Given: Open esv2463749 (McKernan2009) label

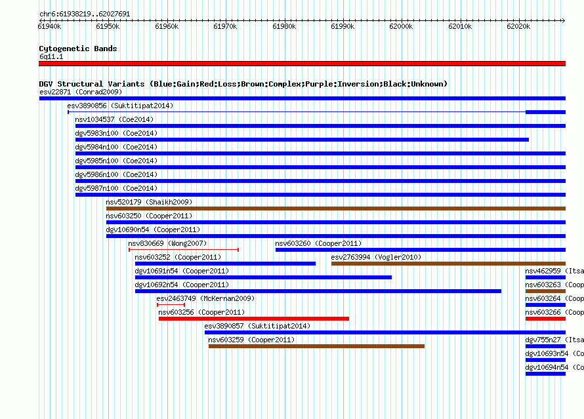Looking at the screenshot, I should pyautogui.click(x=205, y=298).
